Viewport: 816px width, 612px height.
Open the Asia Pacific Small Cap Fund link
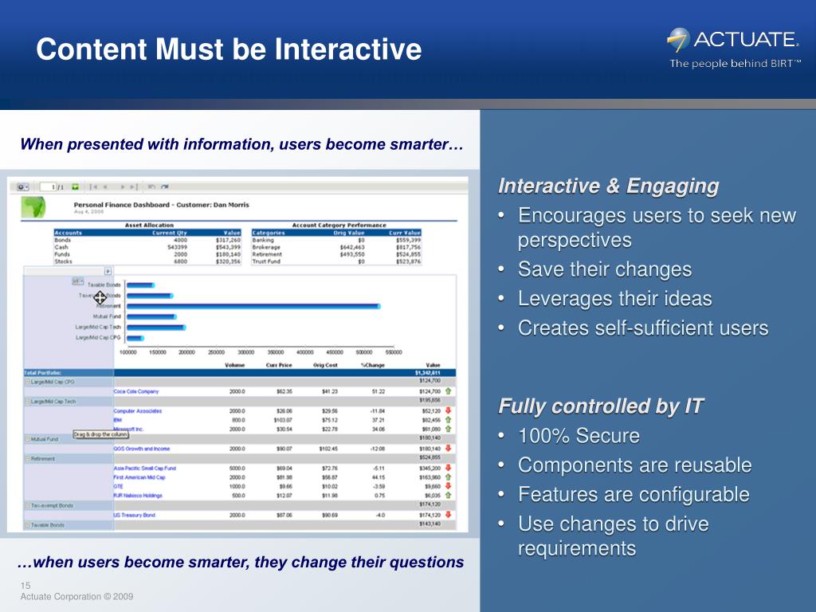(x=145, y=469)
